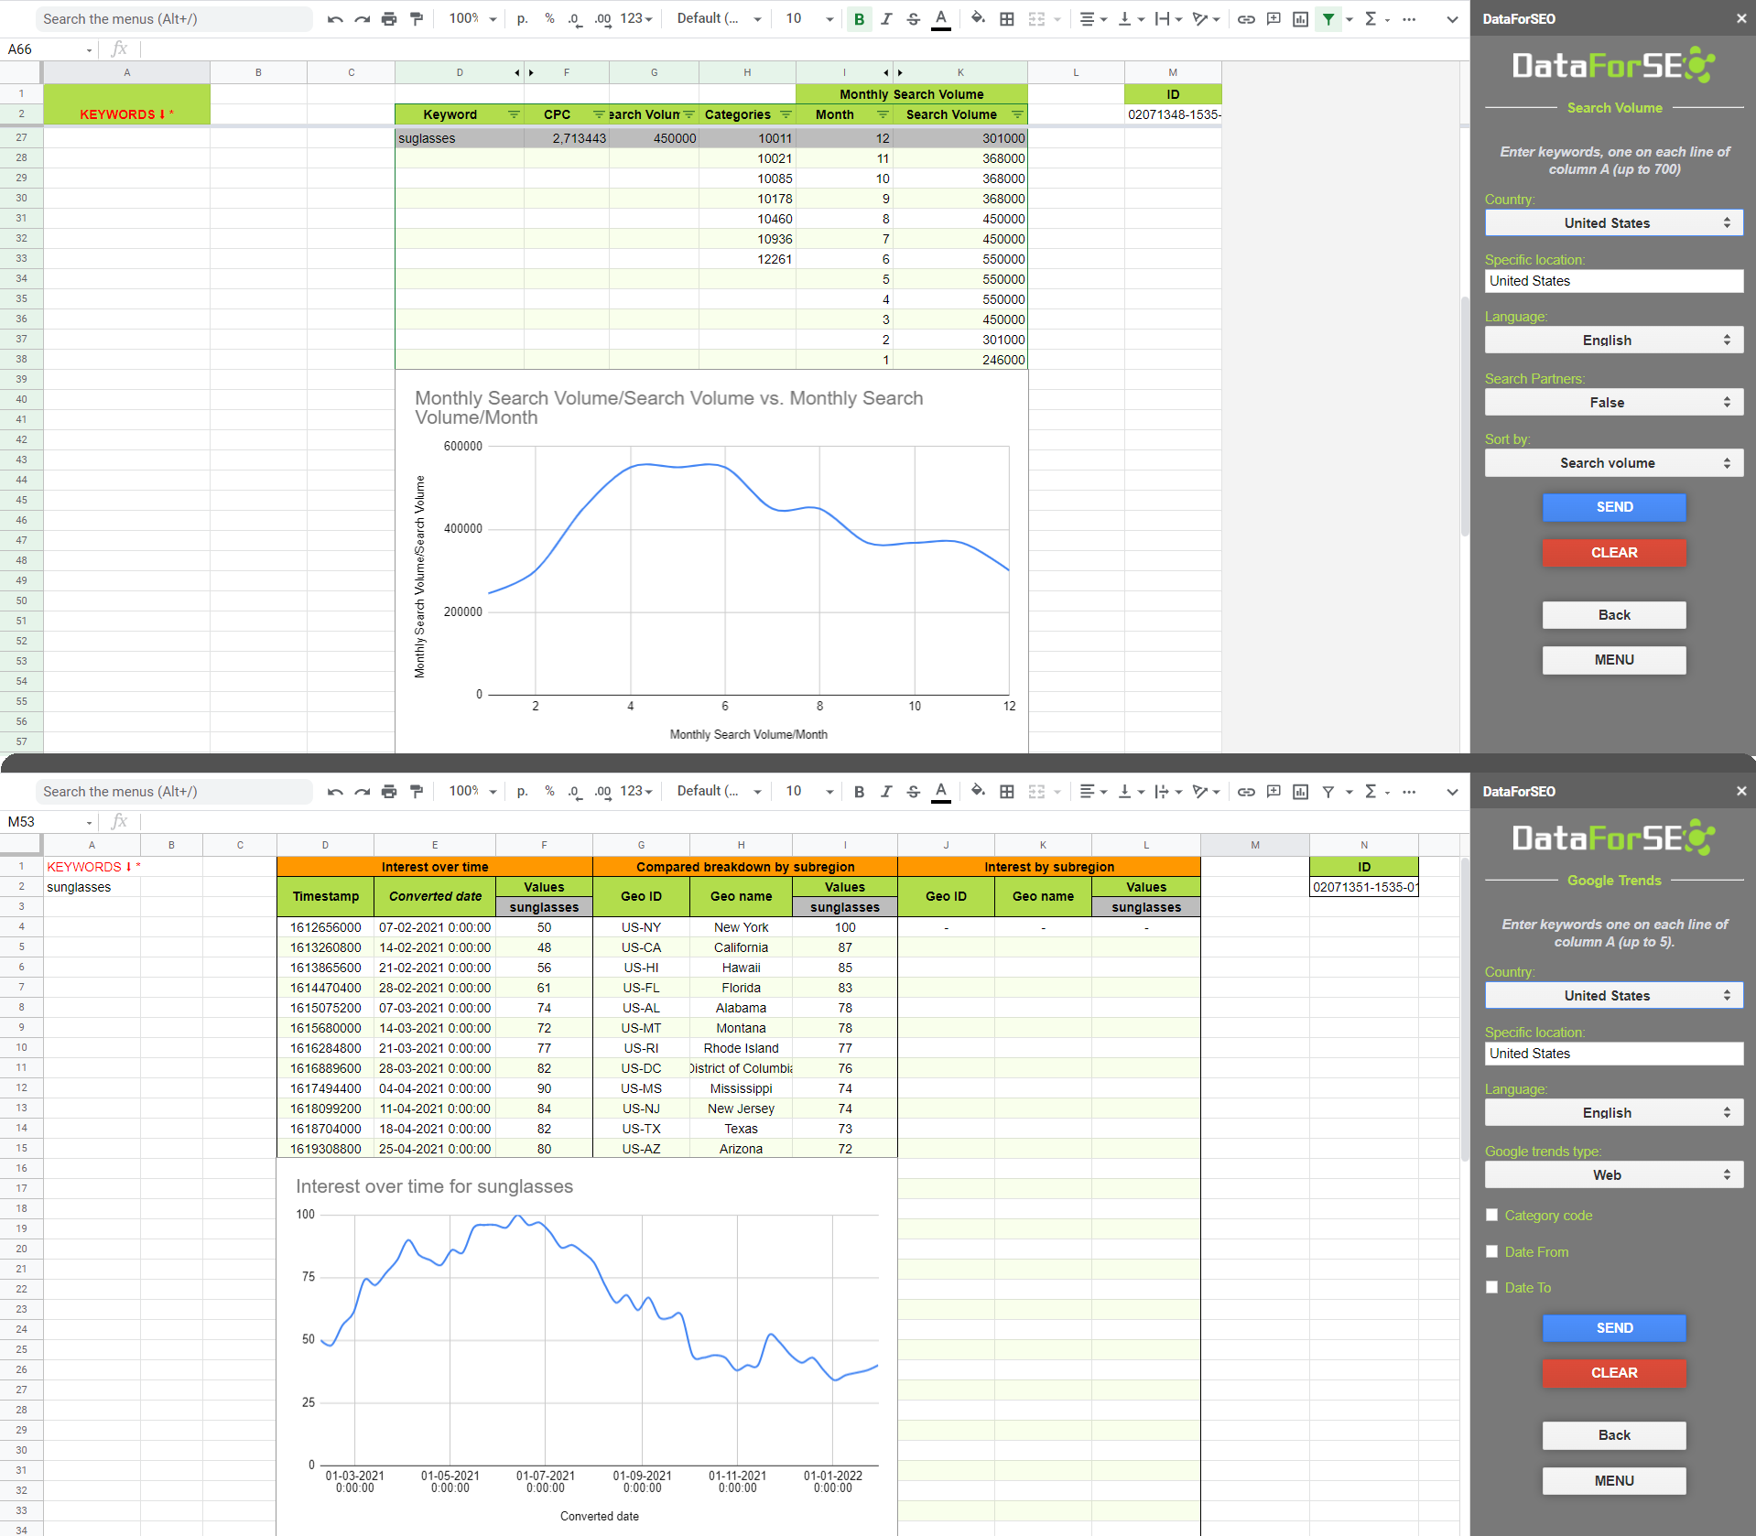The image size is (1756, 1536).
Task: Click Insert link icon in bottom toolbar
Action: click(x=1246, y=792)
